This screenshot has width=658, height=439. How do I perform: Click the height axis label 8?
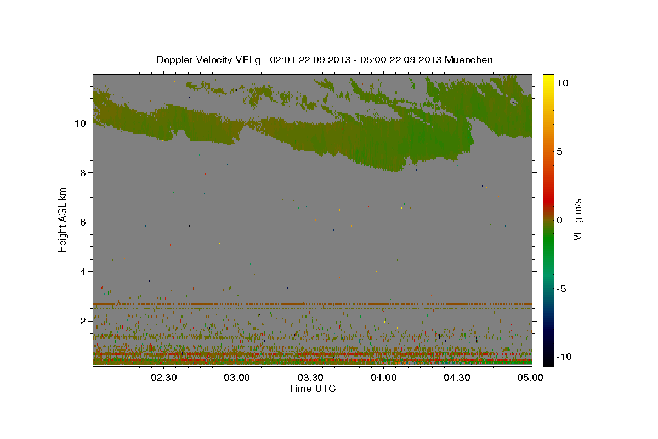(83, 173)
